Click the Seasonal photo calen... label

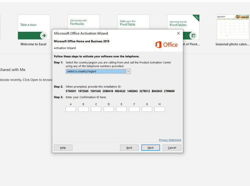pos(232,44)
